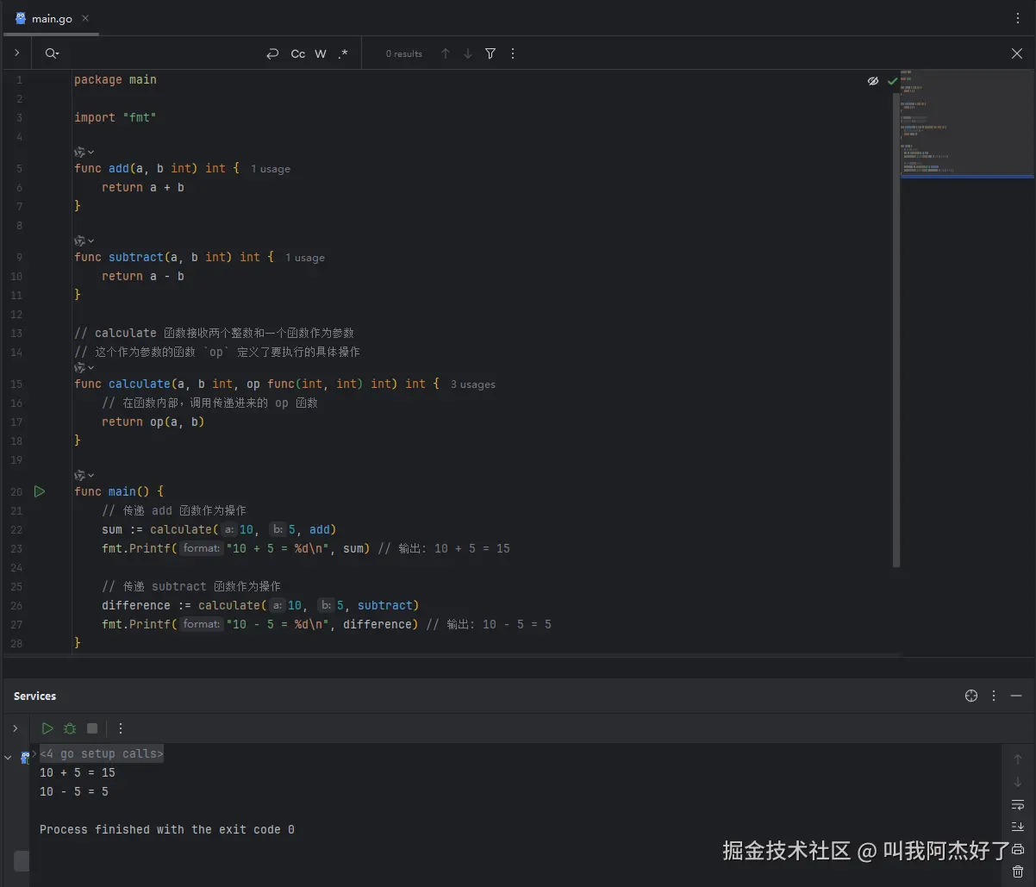Screen dimensions: 1036x887
Task: Expand the Services tree sidebar chevron
Action: click(x=15, y=728)
